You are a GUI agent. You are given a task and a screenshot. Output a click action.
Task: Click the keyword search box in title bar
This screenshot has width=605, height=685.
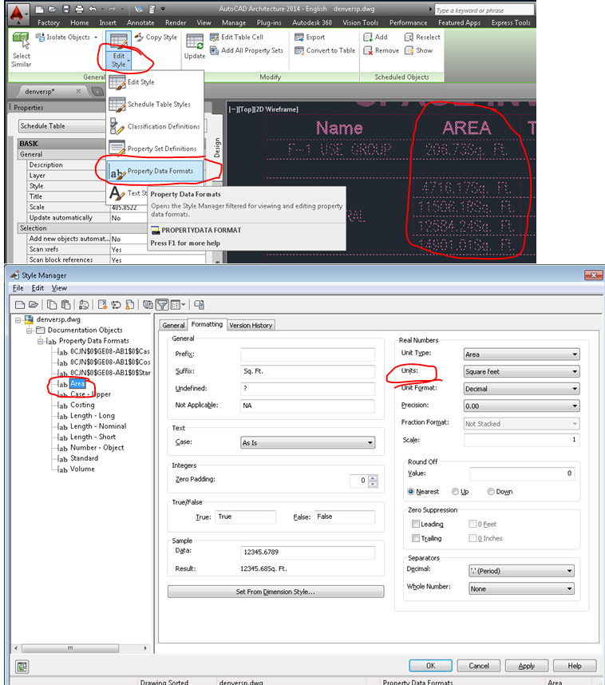484,10
